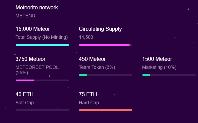Select the Team Token (3%) label
The width and height of the screenshot is (198, 123).
pyautogui.click(x=97, y=67)
